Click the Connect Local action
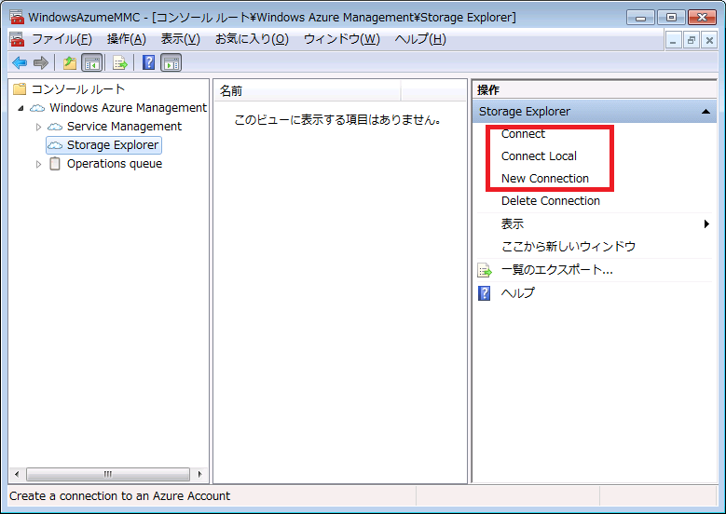726x514 pixels. (x=539, y=156)
